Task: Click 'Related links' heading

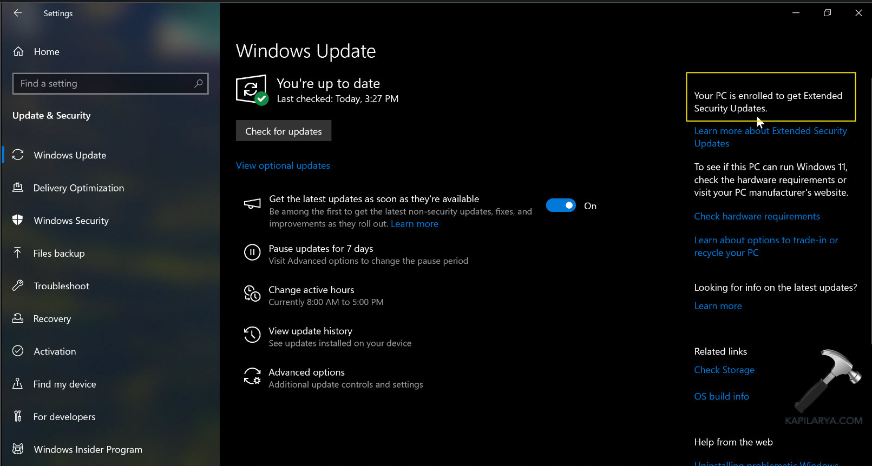Action: (720, 351)
